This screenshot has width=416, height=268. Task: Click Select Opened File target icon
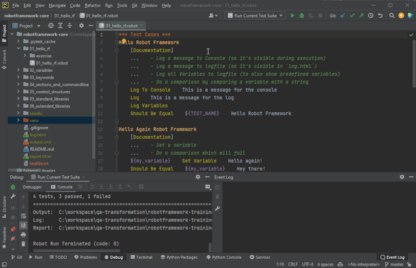(x=51, y=25)
